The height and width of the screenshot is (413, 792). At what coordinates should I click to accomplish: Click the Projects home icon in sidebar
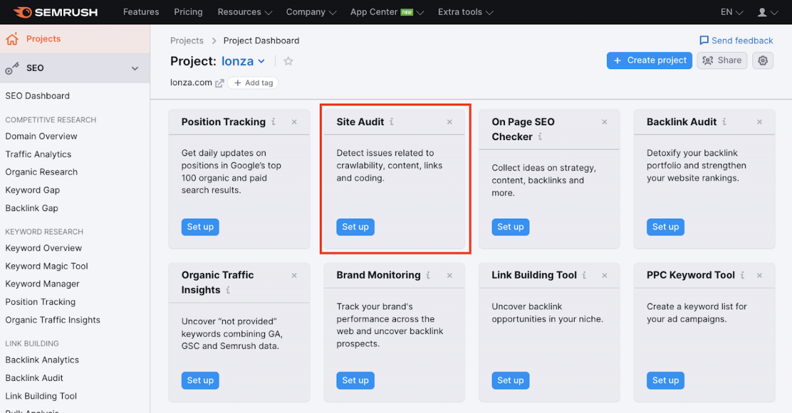point(12,39)
